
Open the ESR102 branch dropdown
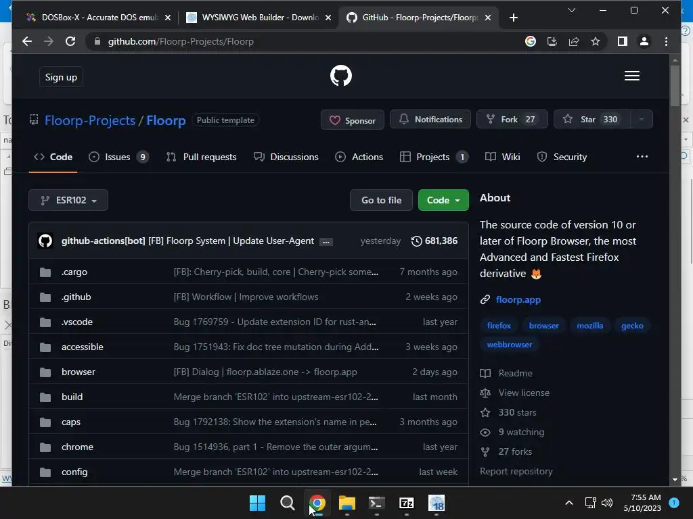68,200
